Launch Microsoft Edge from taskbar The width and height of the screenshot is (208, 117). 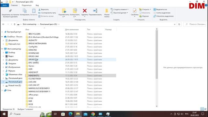[71, 114]
